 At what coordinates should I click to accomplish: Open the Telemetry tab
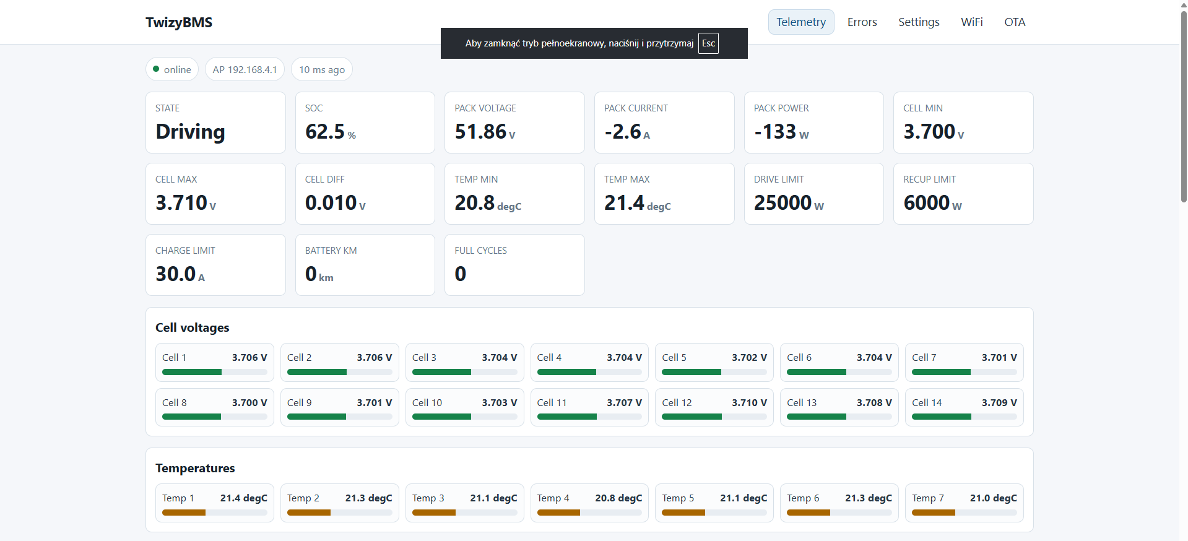point(801,22)
